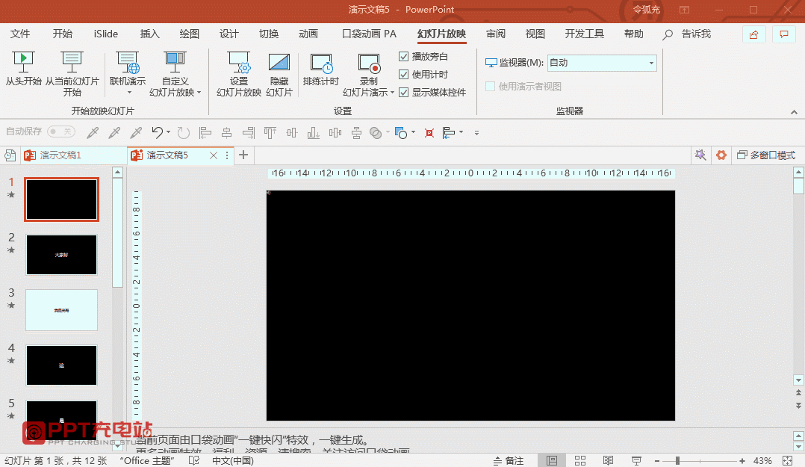Click align middle vertically icon

pyautogui.click(x=291, y=132)
